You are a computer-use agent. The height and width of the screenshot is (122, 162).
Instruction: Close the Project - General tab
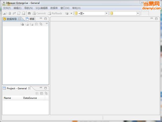(x=29, y=88)
